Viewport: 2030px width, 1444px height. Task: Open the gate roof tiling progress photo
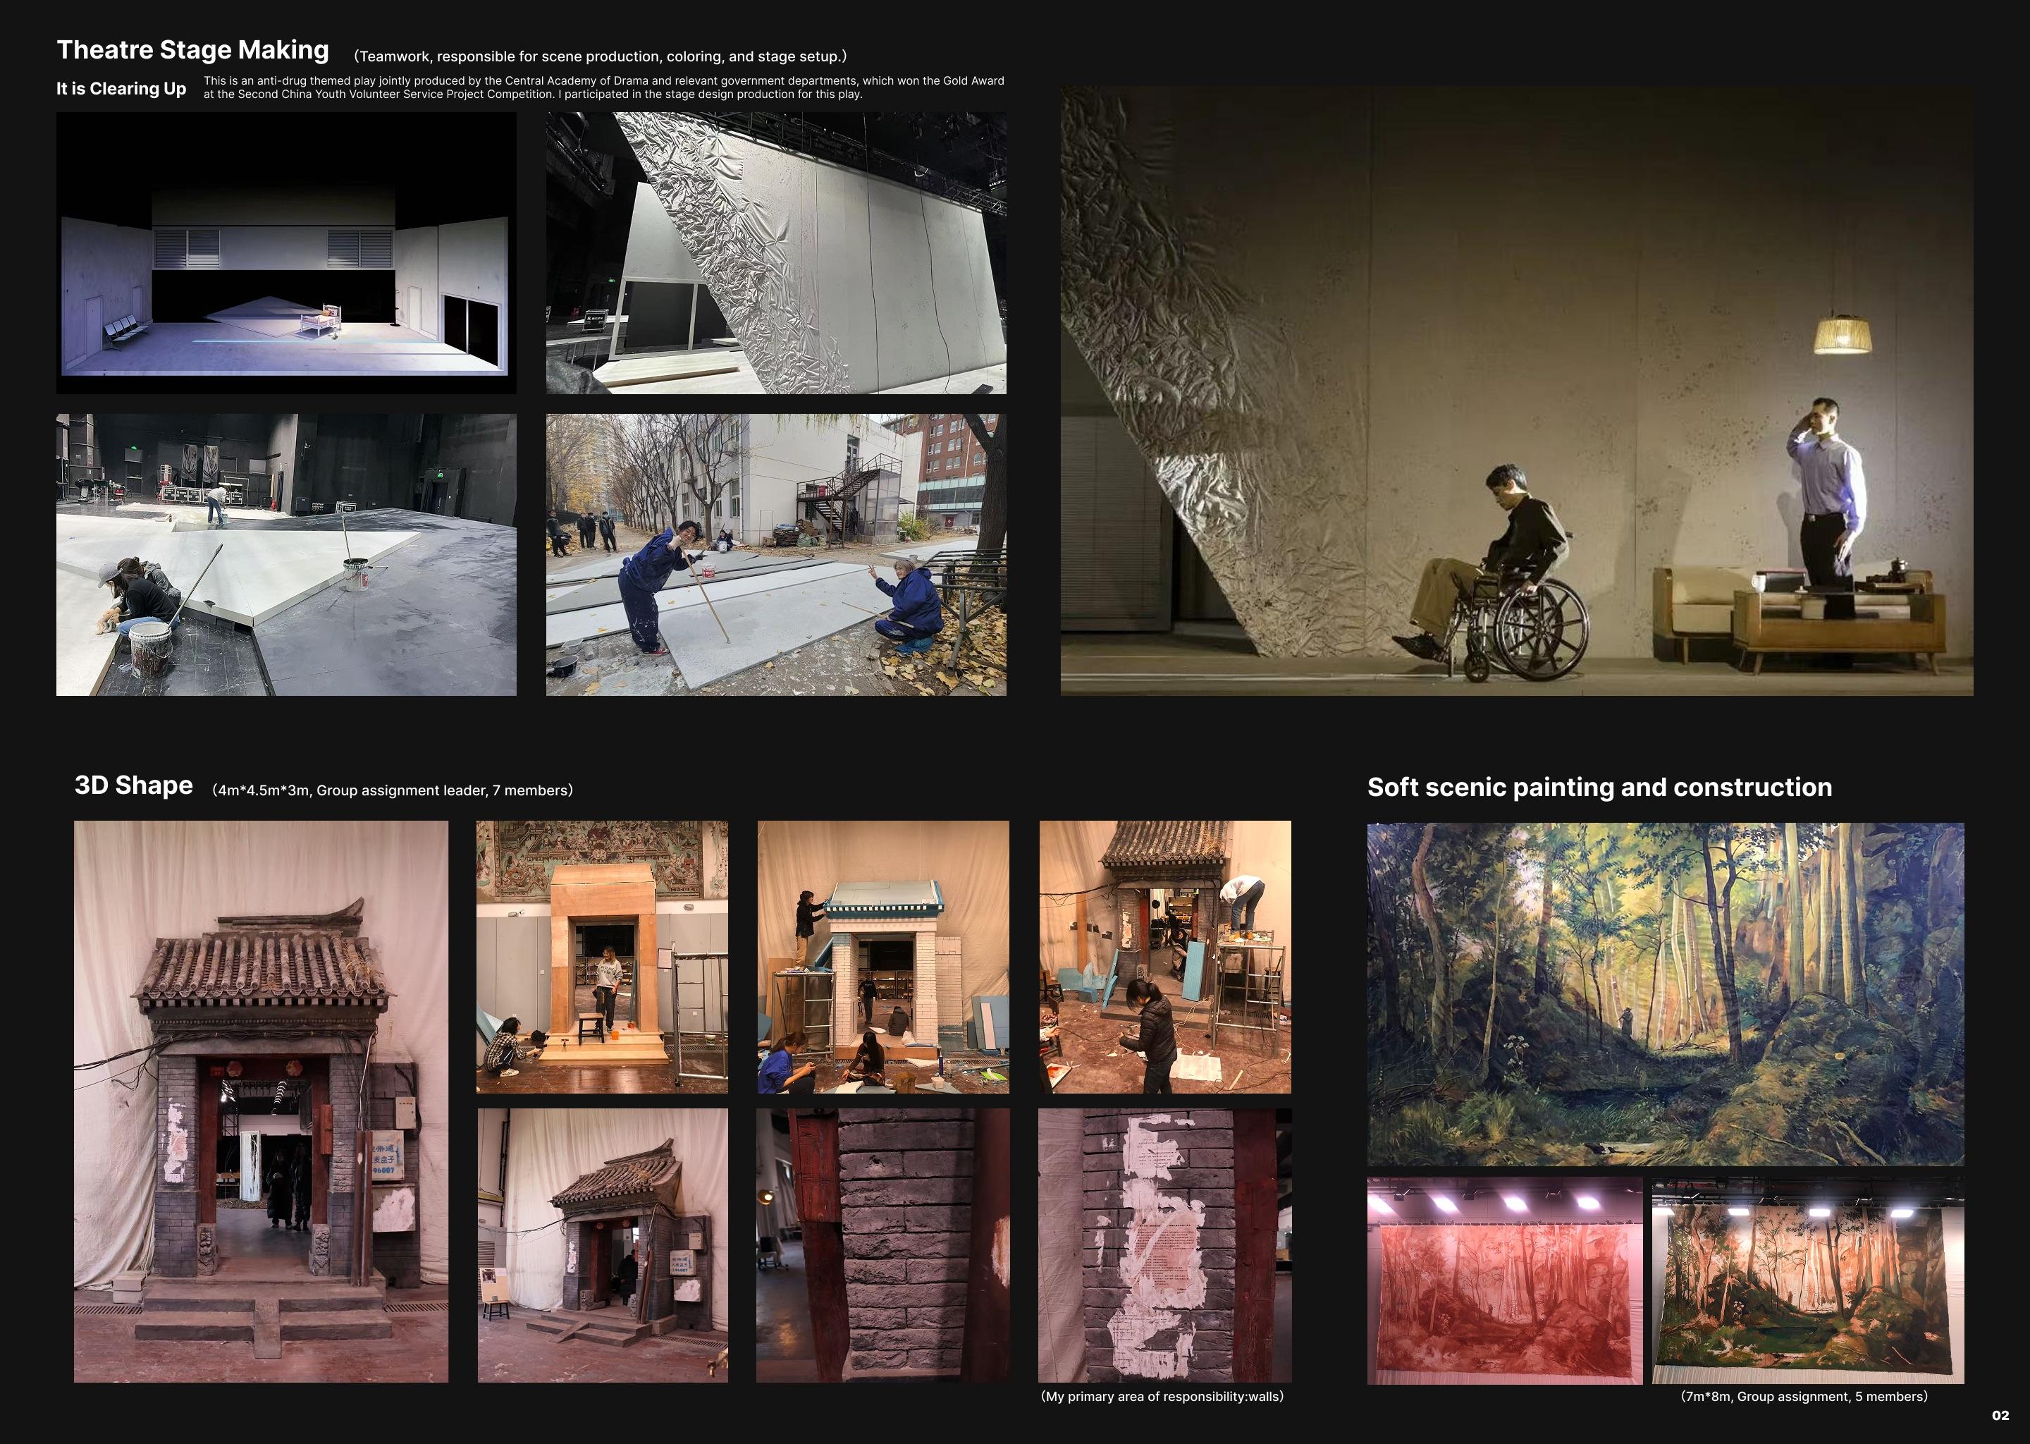[x=1164, y=957]
